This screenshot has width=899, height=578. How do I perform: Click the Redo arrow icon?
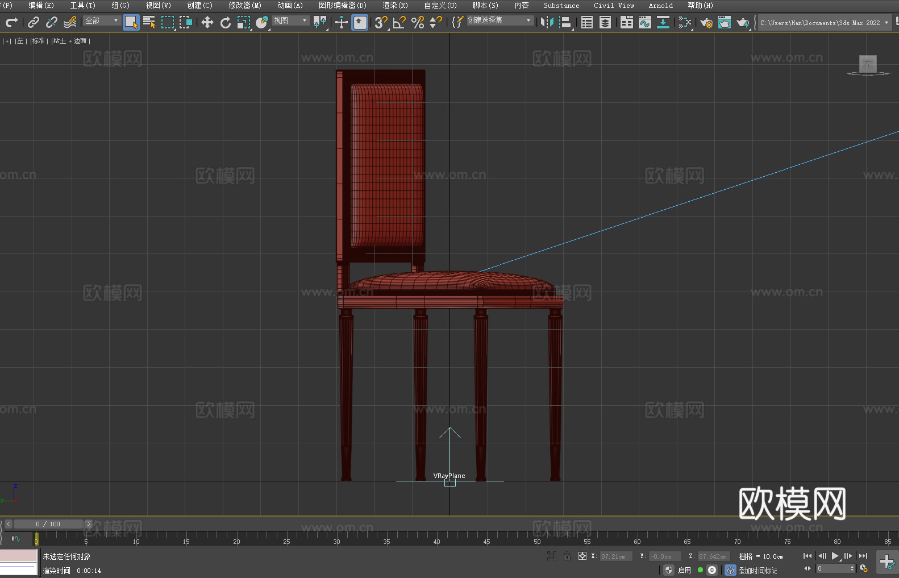(x=11, y=22)
